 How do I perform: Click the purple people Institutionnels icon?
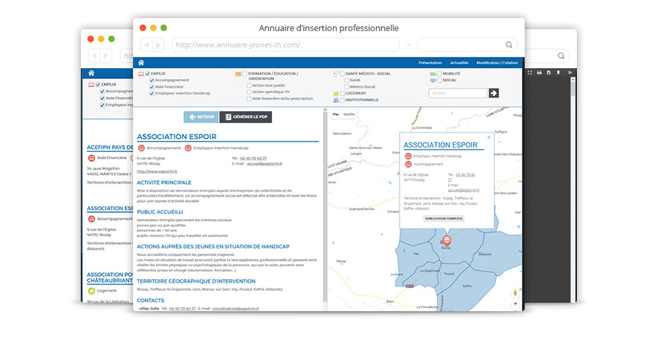[335, 100]
